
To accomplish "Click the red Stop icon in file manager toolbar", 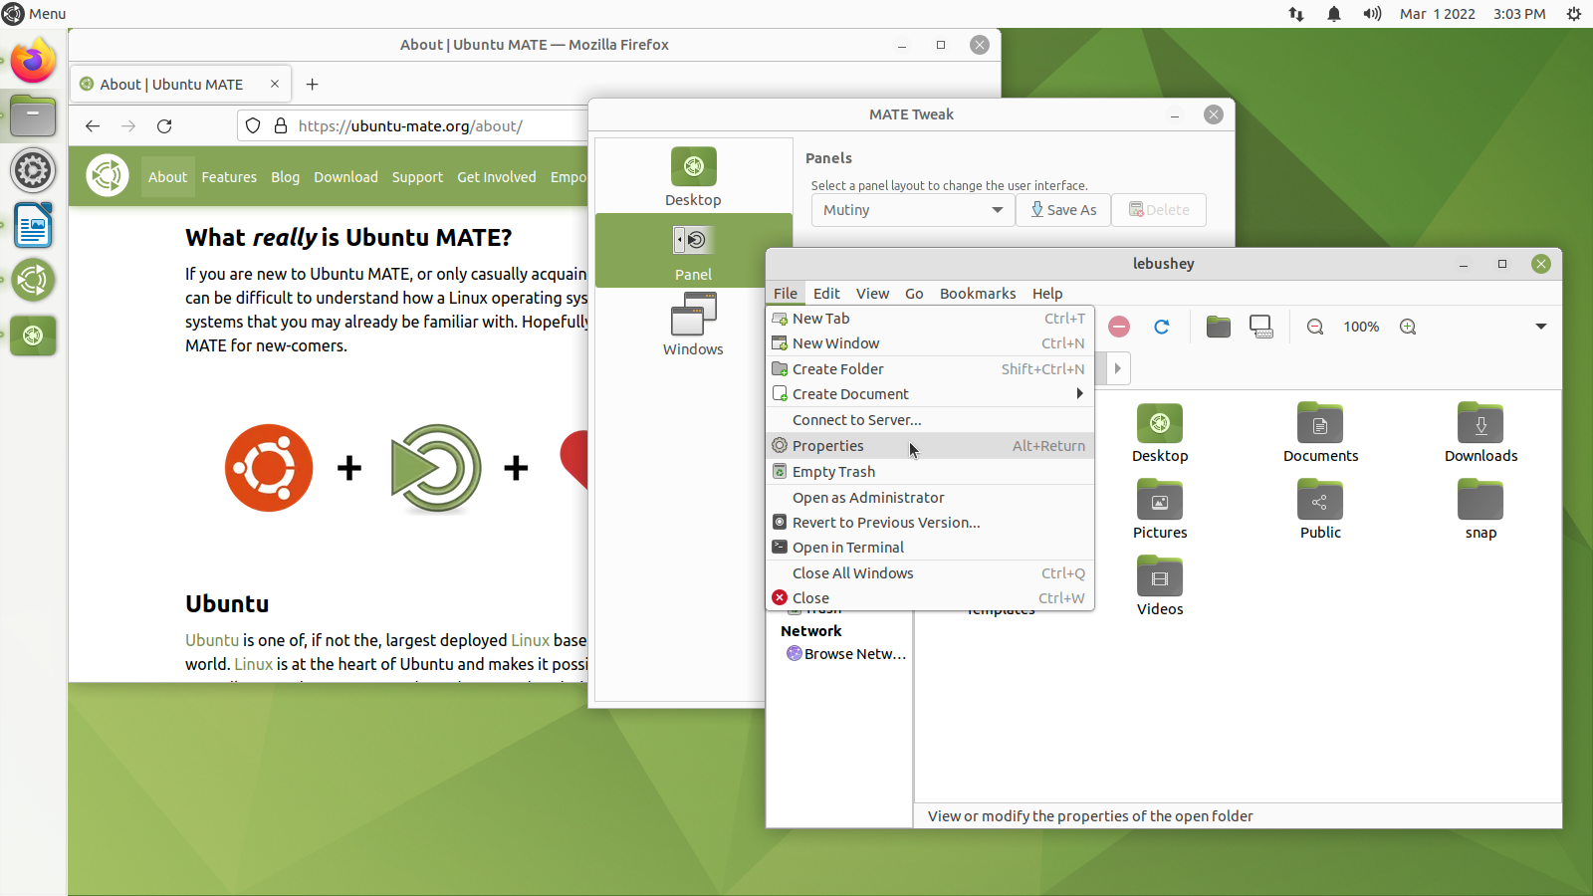I will tap(1119, 327).
